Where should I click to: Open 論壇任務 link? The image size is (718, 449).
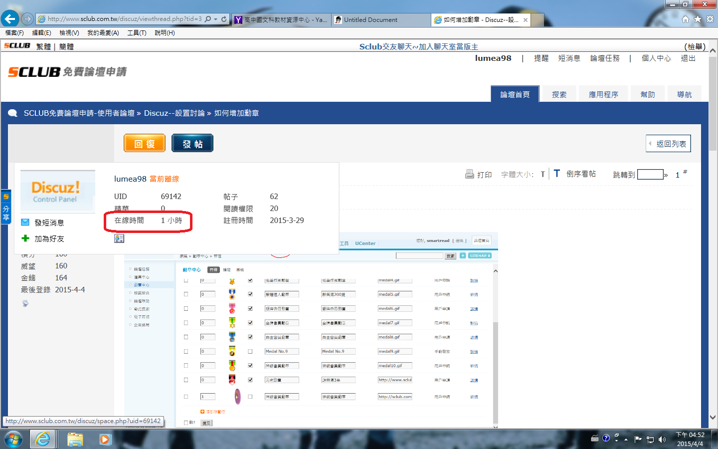605,58
